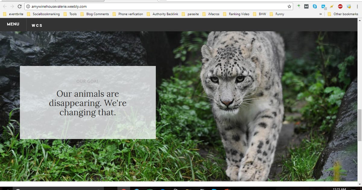
Task: Expand the hidden bookmarks chevron
Action: (x=320, y=14)
